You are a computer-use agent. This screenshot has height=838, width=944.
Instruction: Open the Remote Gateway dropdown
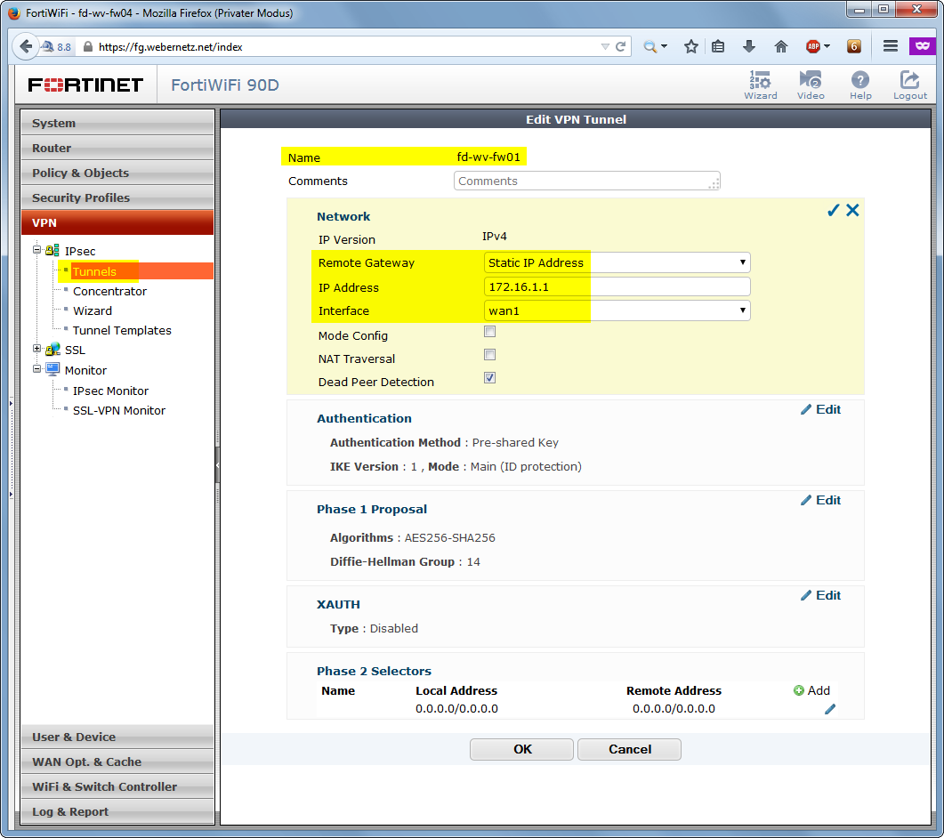[x=617, y=262]
